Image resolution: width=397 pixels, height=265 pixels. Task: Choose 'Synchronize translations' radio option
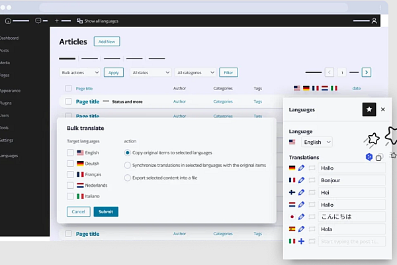click(128, 165)
